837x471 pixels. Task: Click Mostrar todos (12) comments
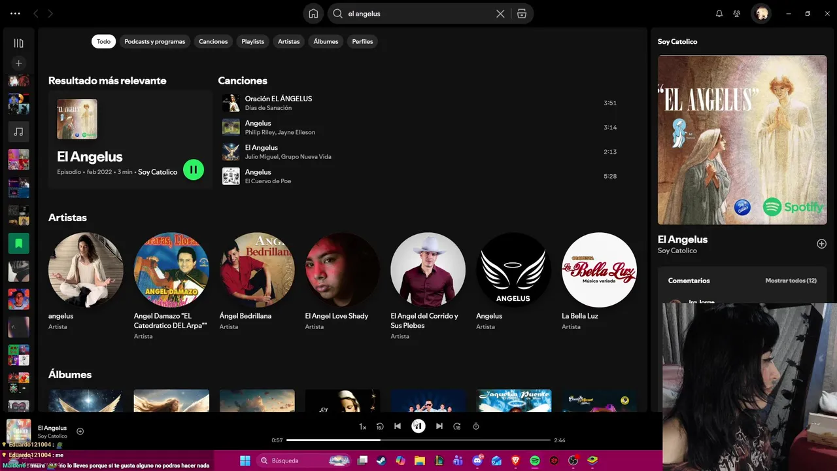[791, 281]
